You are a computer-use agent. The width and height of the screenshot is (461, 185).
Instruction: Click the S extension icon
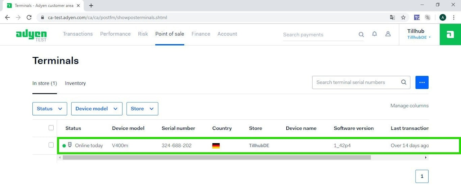click(428, 17)
